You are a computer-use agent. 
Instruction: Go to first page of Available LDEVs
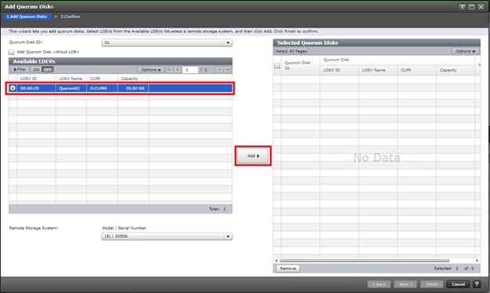click(x=170, y=69)
